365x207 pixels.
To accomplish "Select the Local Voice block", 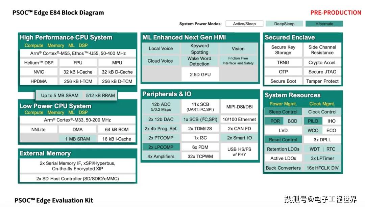I will point(161,48).
